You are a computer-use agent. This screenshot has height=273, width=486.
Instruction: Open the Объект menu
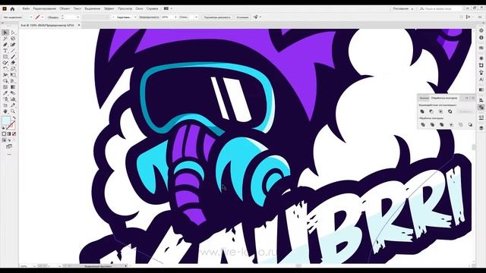(65, 8)
